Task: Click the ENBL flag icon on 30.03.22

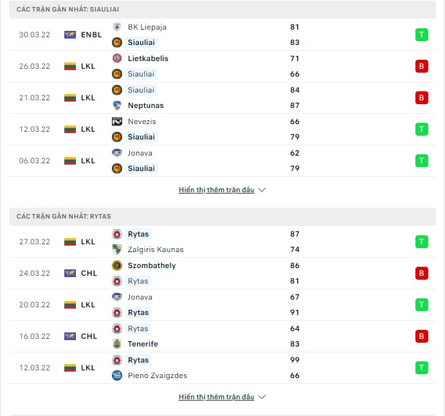Action: tap(70, 35)
